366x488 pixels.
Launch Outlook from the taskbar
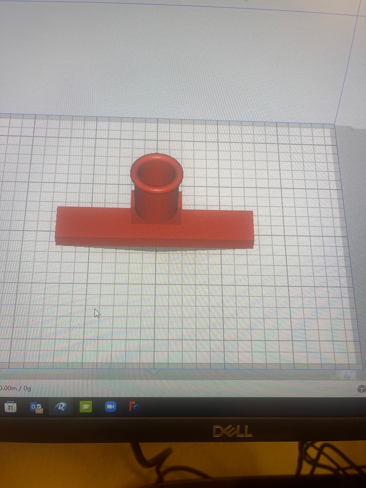click(36, 407)
